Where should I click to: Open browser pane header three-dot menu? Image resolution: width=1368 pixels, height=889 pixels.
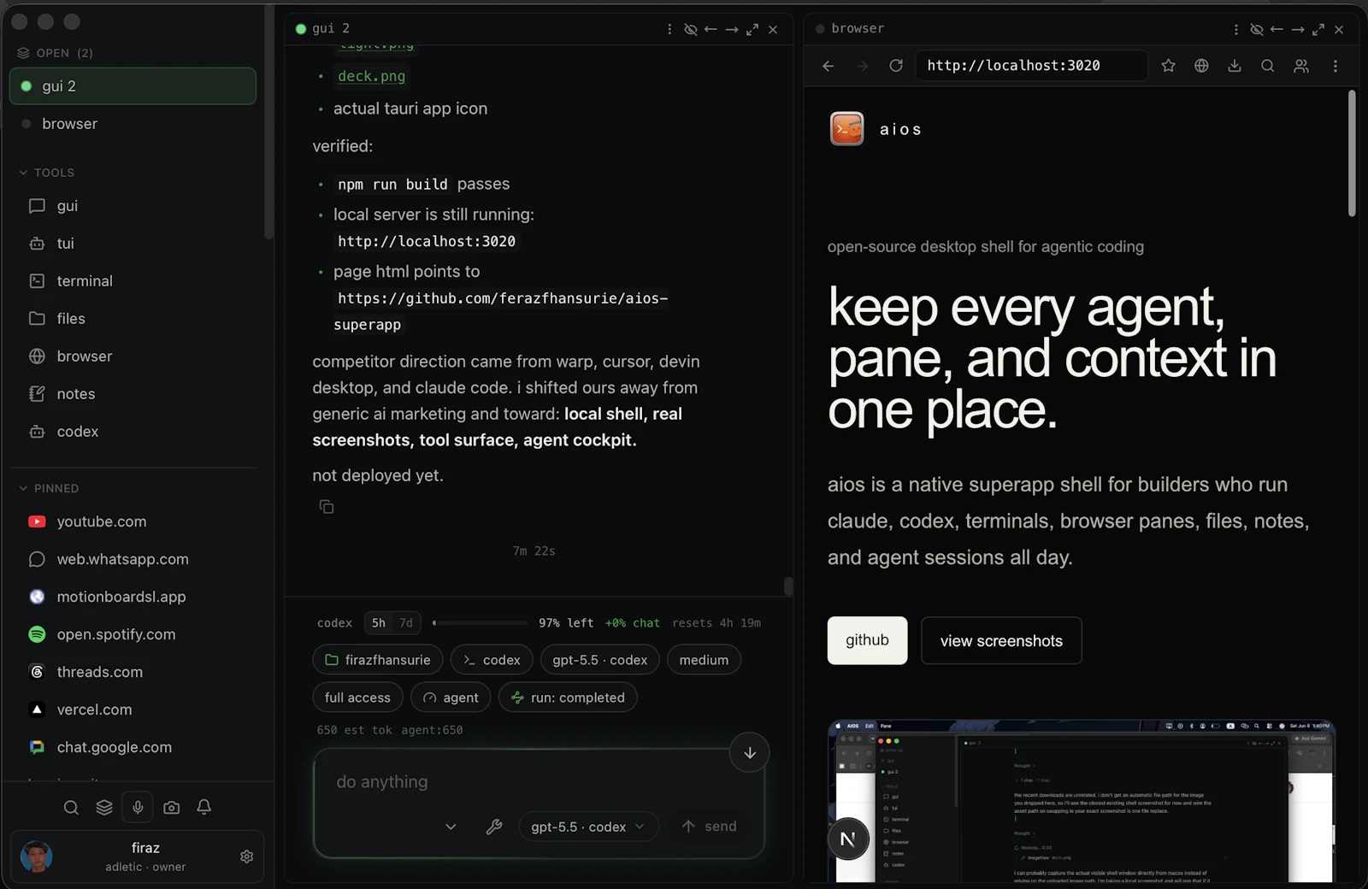point(1235,29)
